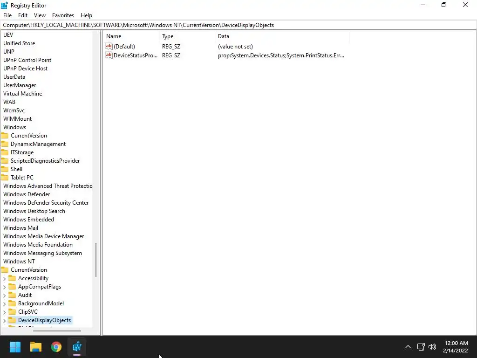This screenshot has width=477, height=358.
Task: Click the (Default) value name
Action: coord(124,47)
